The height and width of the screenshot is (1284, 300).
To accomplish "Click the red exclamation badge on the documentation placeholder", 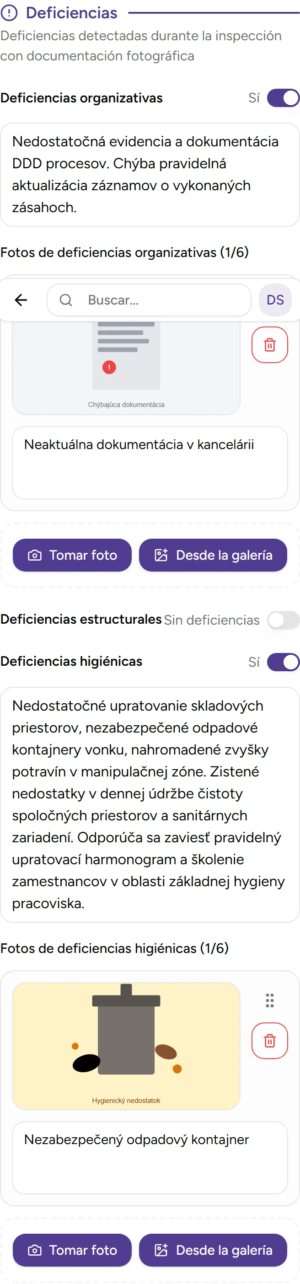I will click(x=109, y=367).
